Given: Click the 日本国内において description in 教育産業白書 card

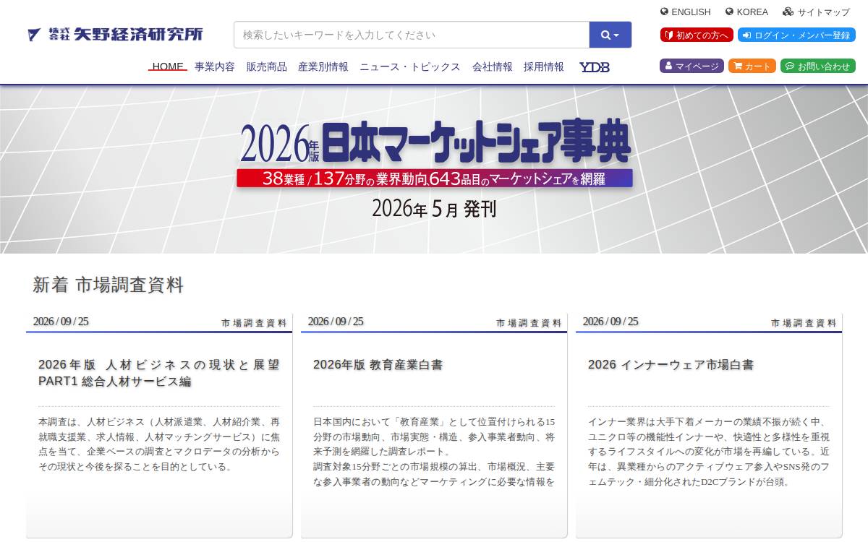Looking at the screenshot, I should point(434,452).
